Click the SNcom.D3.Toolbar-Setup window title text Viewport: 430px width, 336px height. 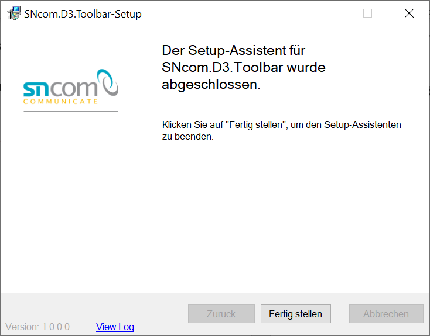tap(83, 14)
